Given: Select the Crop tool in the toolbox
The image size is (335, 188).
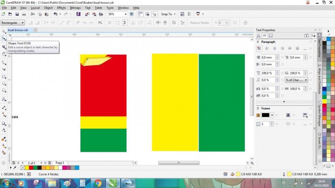Looking at the screenshot, I should point(4,47).
